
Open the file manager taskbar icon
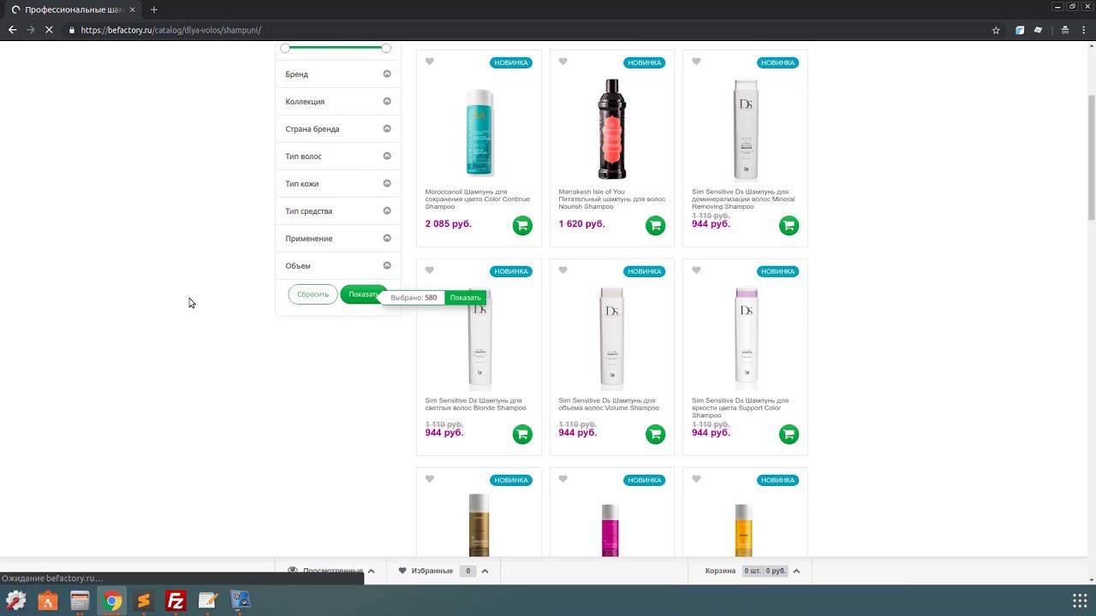80,601
